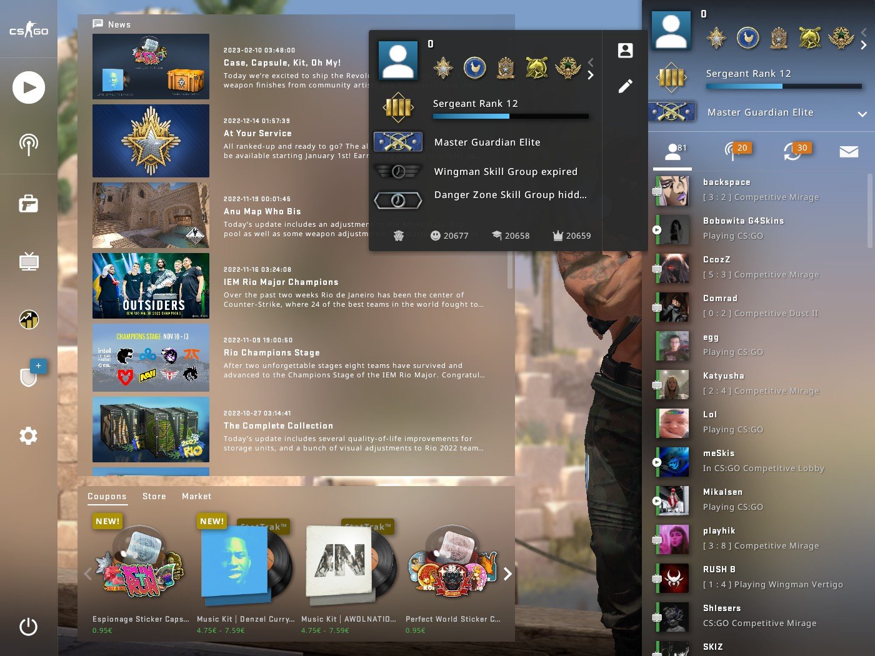Select friend playhik in list
The width and height of the screenshot is (875, 656).
click(x=757, y=539)
